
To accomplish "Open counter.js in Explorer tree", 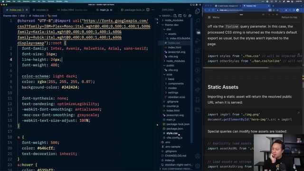I will click(x=172, y=106).
